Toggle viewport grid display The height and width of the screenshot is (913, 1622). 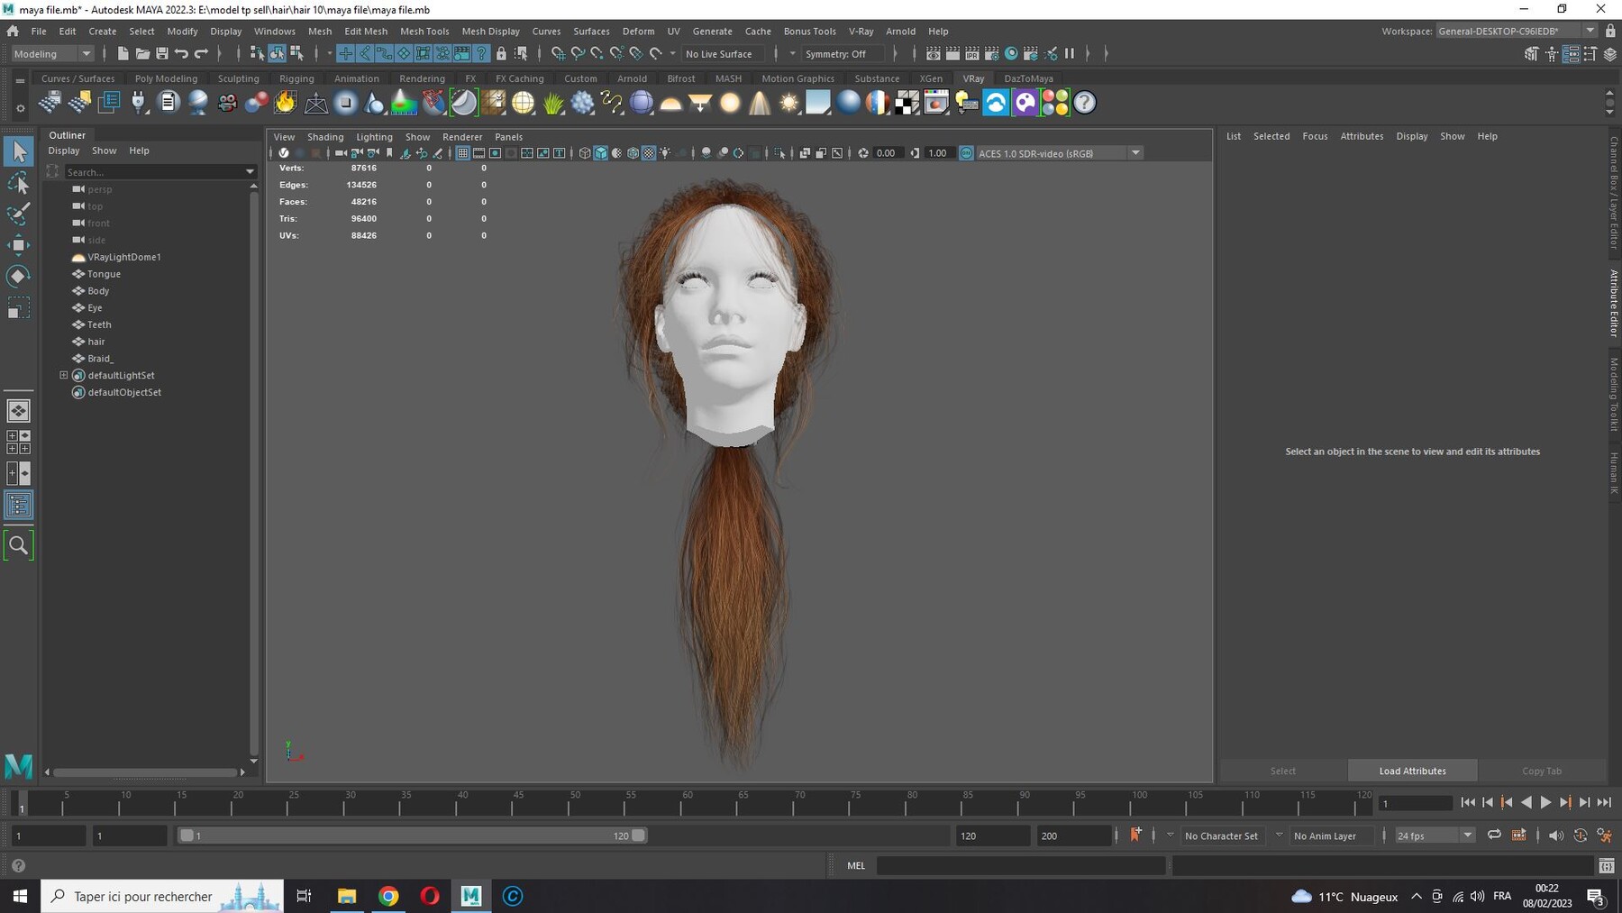pyautogui.click(x=462, y=153)
